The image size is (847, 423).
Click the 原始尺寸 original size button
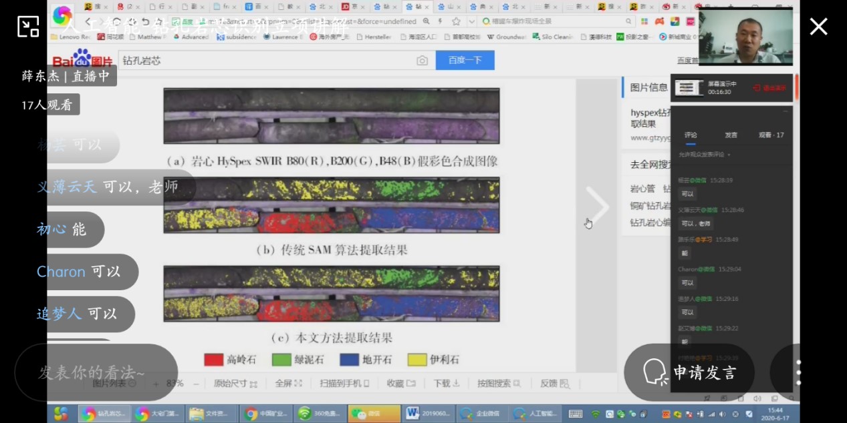pyautogui.click(x=235, y=384)
